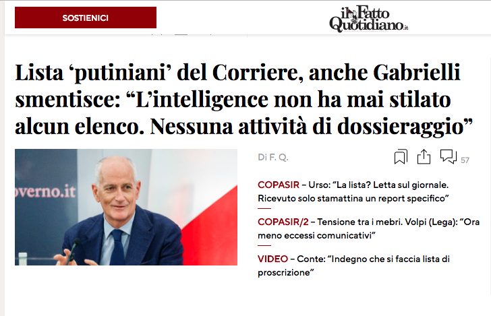This screenshot has height=316, width=491.
Task: Click 'proscrizione' link text
Action: click(x=285, y=272)
